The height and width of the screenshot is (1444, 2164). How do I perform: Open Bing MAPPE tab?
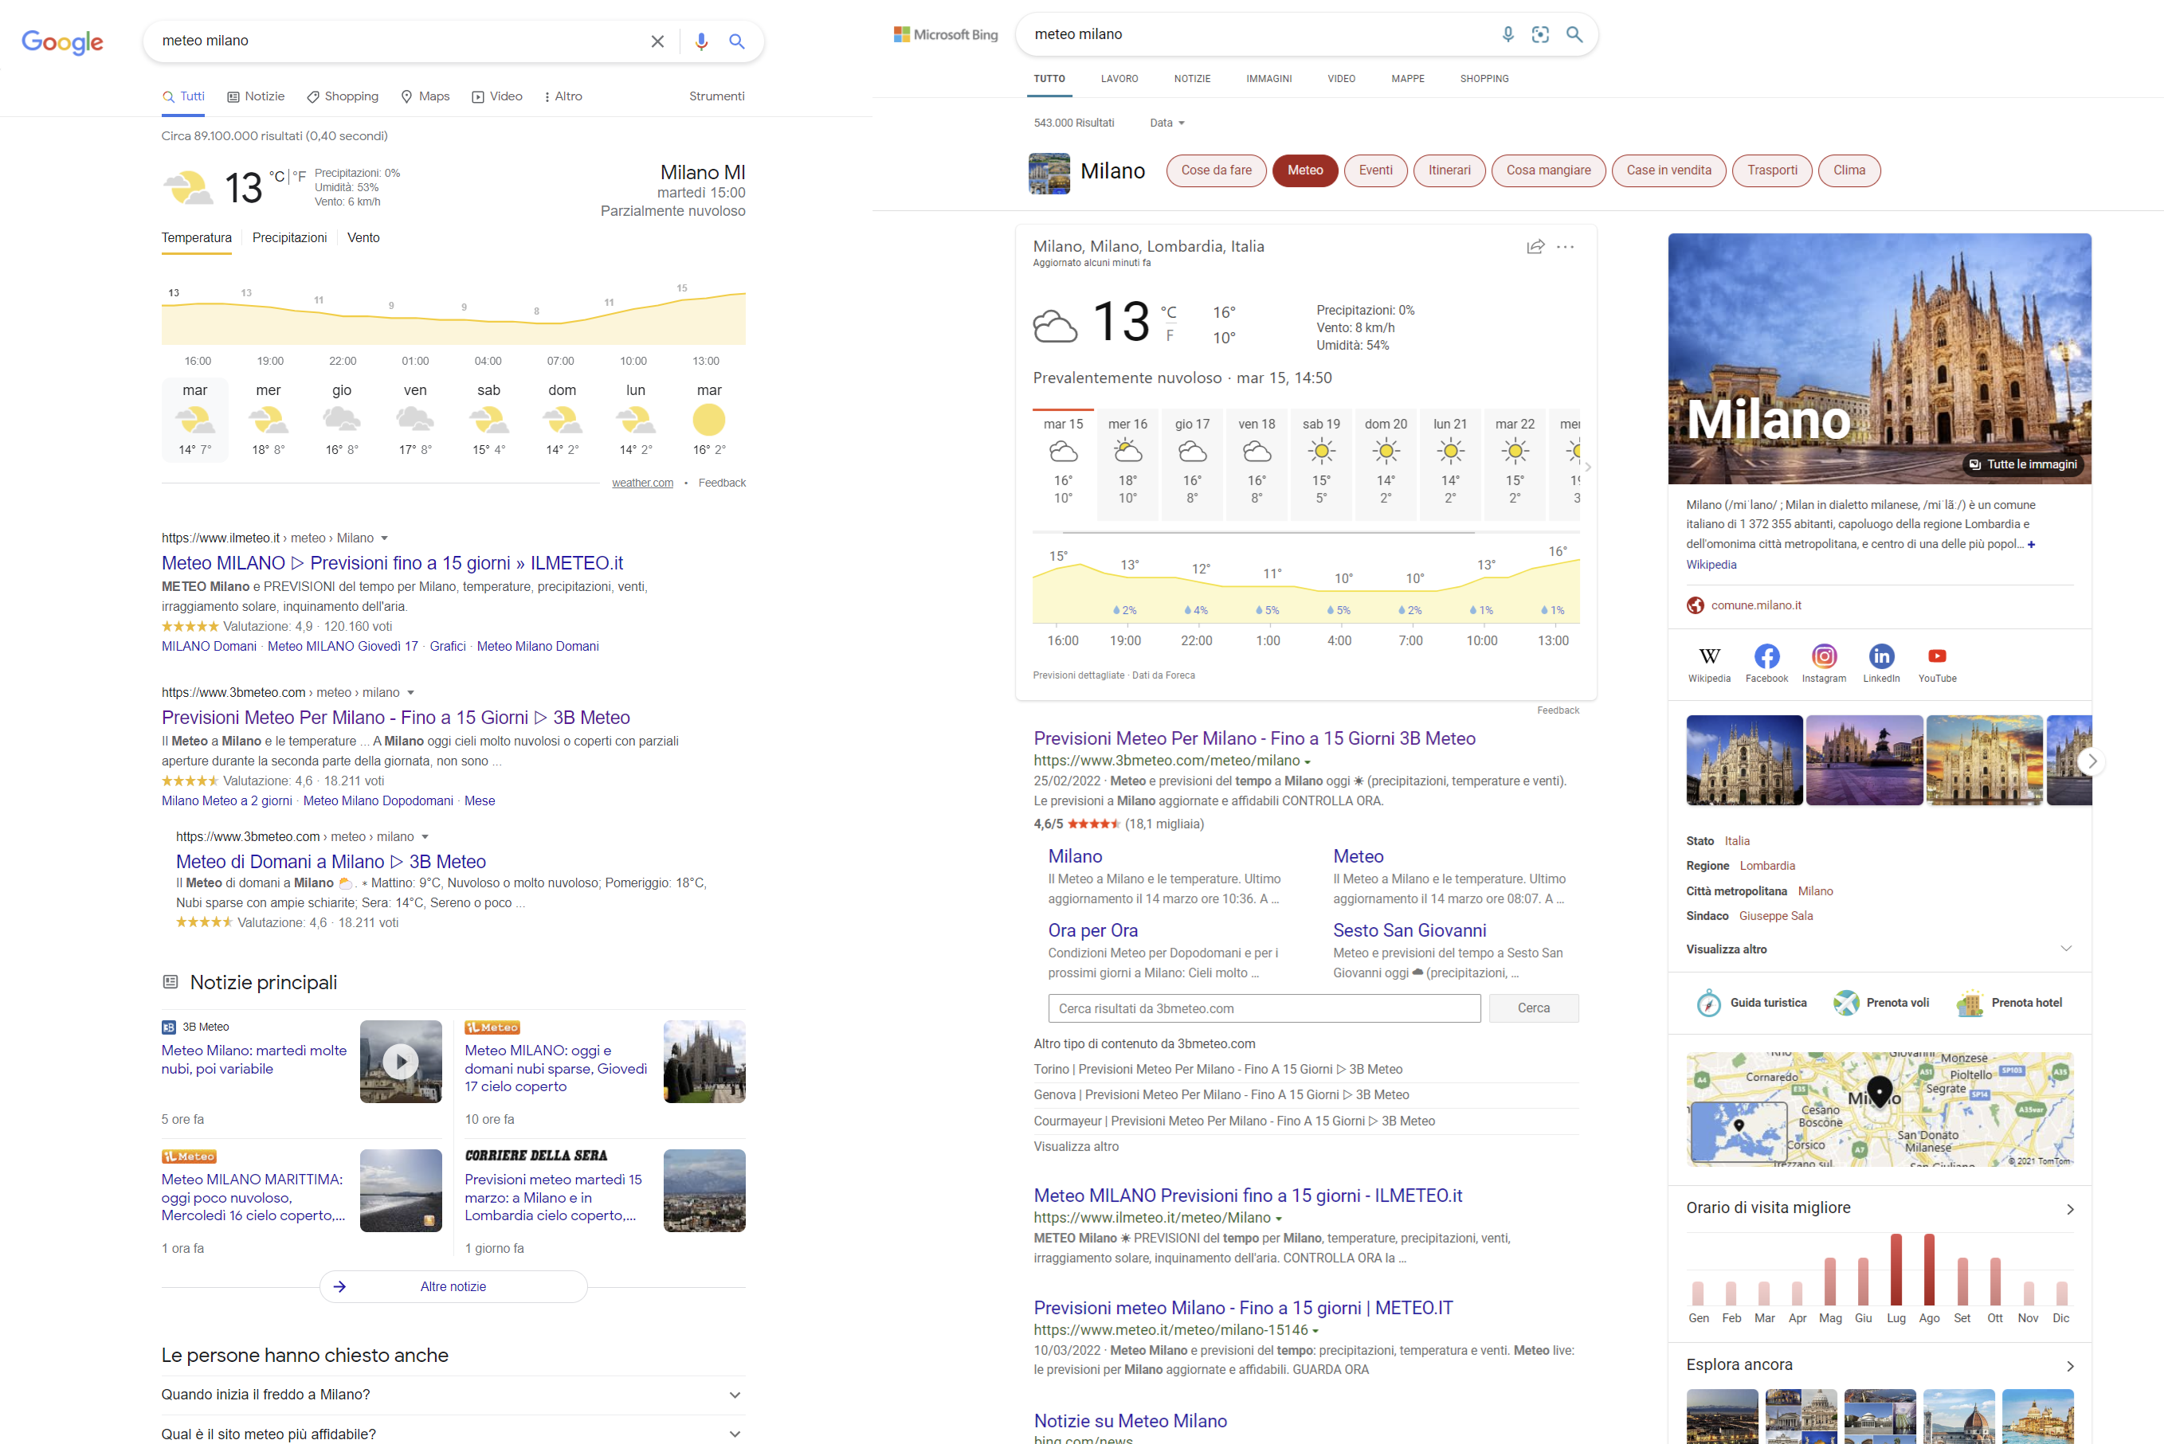(x=1408, y=78)
